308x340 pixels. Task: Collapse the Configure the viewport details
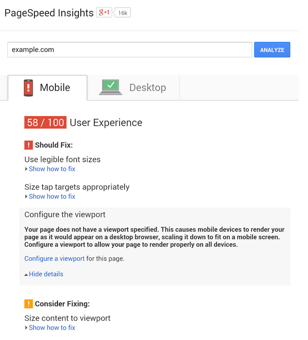point(45,274)
